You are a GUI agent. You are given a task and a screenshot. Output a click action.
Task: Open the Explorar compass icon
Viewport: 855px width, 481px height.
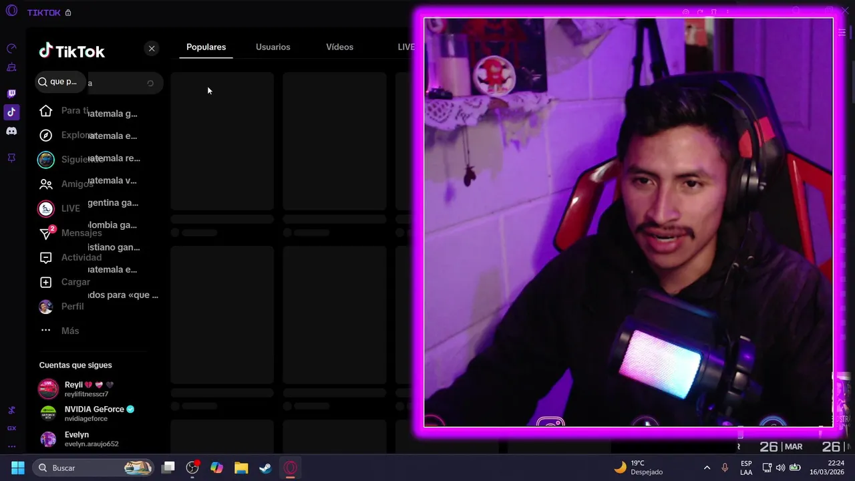point(45,136)
